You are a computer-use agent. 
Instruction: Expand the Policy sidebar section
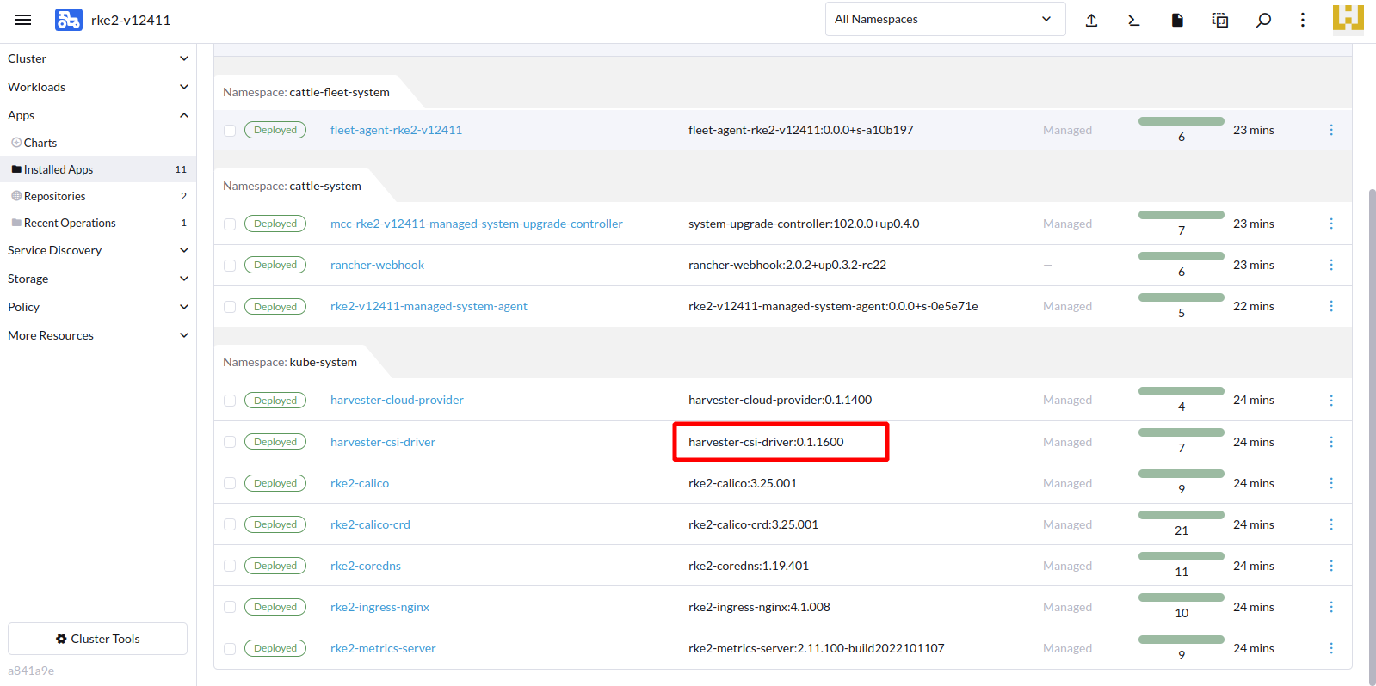[98, 307]
